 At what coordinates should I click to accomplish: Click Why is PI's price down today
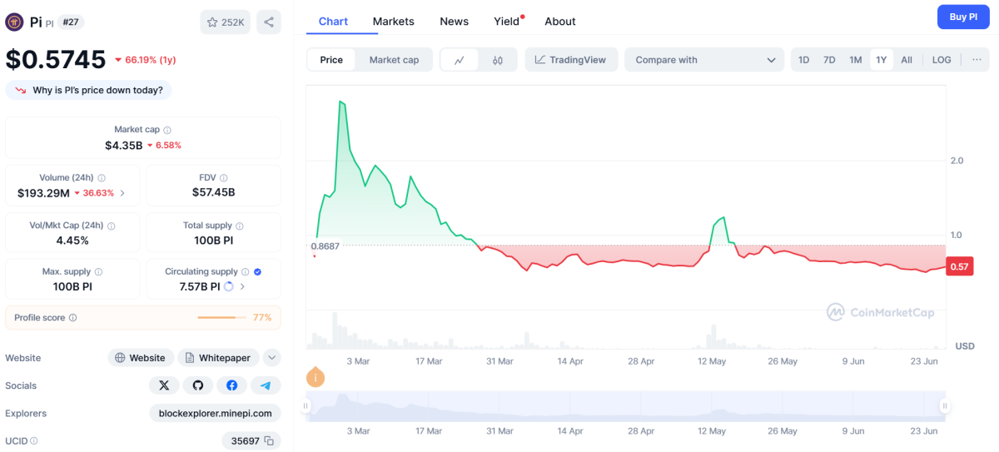click(x=88, y=90)
